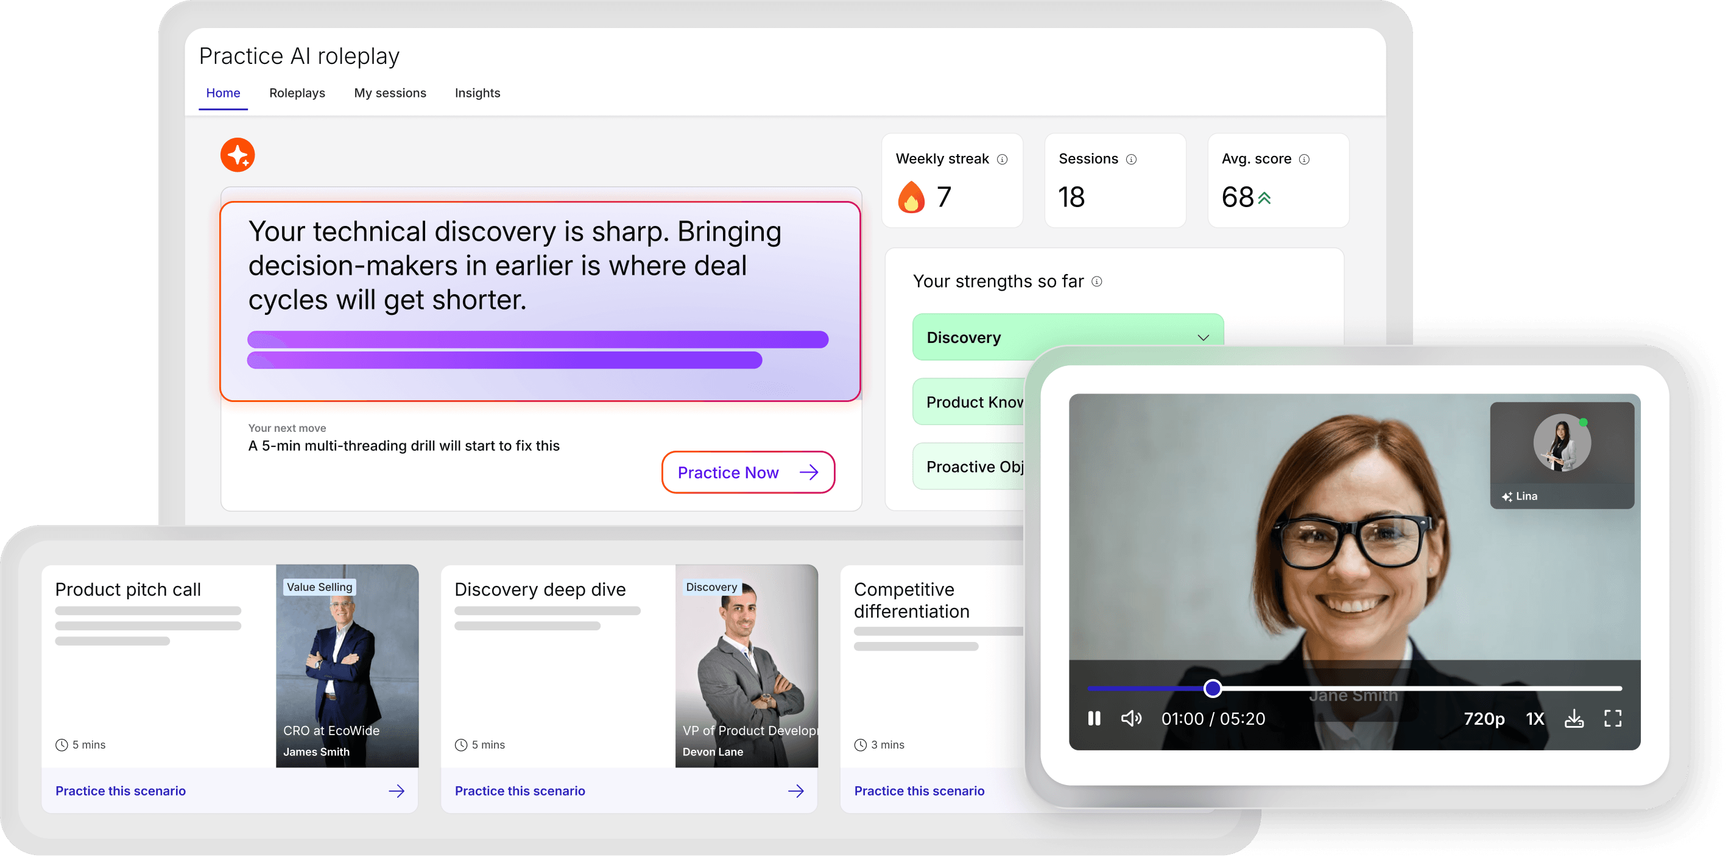Practice the Product pitch call scenario link
The width and height of the screenshot is (1731, 860).
coord(120,791)
